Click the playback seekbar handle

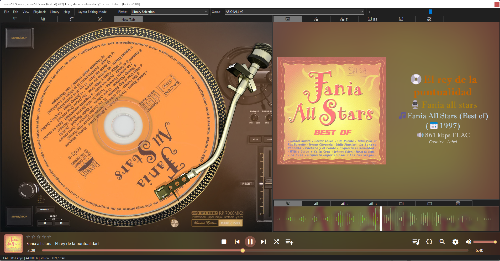coord(243,251)
